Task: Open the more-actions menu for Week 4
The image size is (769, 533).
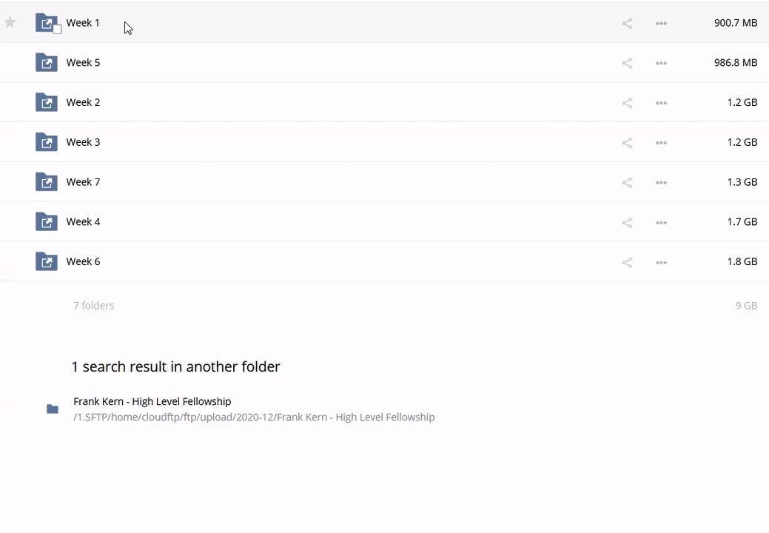Action: pos(661,222)
